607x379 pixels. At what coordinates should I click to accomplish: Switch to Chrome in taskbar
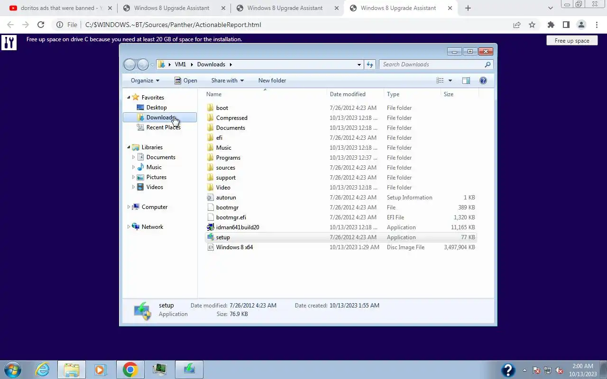130,370
